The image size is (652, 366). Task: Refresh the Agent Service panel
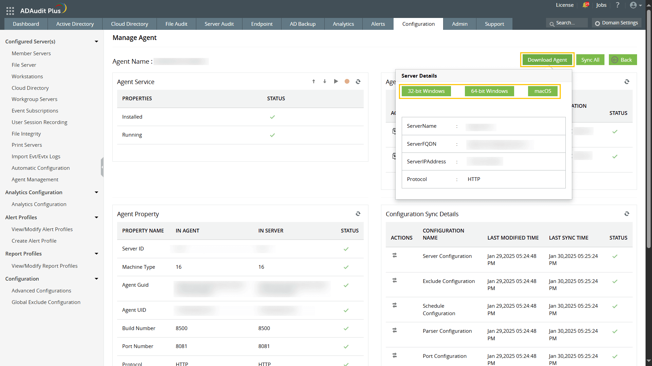tap(358, 82)
